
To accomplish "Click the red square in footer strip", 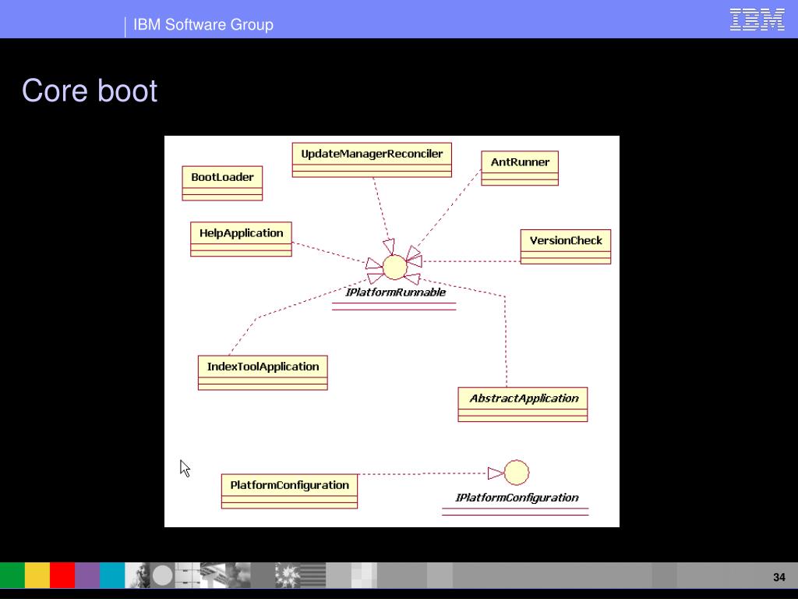I will pyautogui.click(x=62, y=575).
